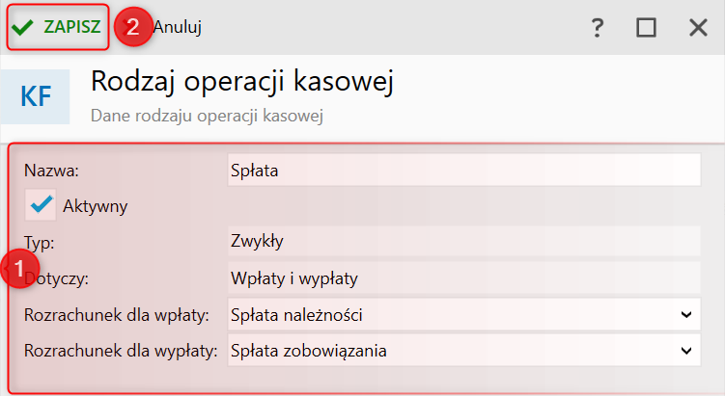The height and width of the screenshot is (396, 725).
Task: Click into the Nazwa field containing Spłata
Action: (x=463, y=171)
